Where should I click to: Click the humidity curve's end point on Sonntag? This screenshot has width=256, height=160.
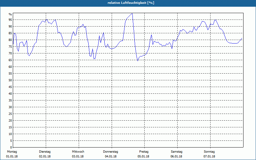pyautogui.click(x=242, y=38)
